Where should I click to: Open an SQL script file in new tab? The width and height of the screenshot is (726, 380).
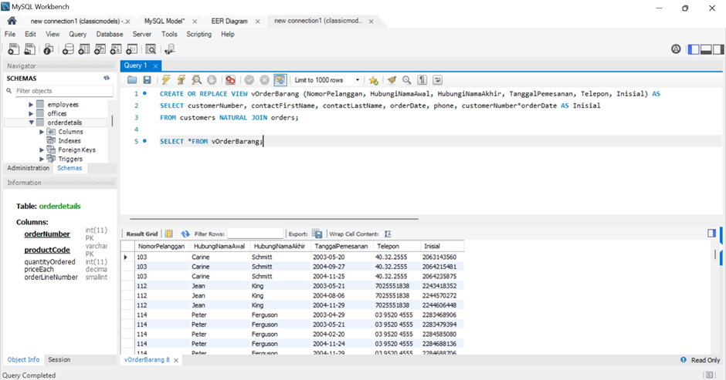coord(29,49)
